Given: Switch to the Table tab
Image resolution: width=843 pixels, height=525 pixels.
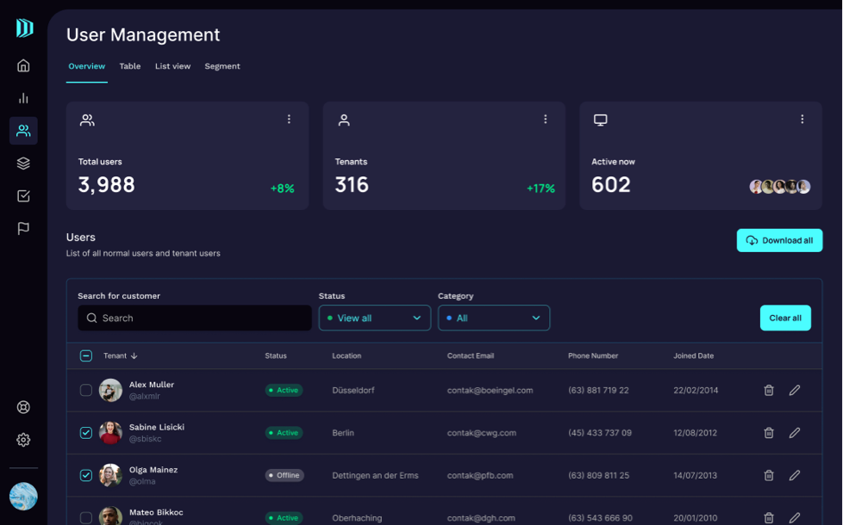Looking at the screenshot, I should click(x=130, y=66).
